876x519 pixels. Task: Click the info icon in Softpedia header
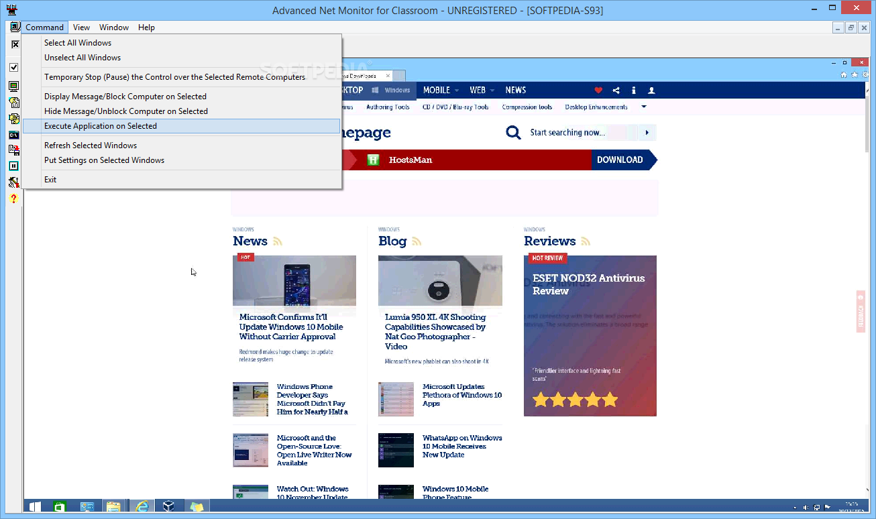(x=634, y=91)
